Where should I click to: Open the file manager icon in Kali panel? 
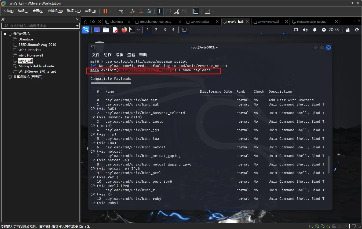(106, 30)
